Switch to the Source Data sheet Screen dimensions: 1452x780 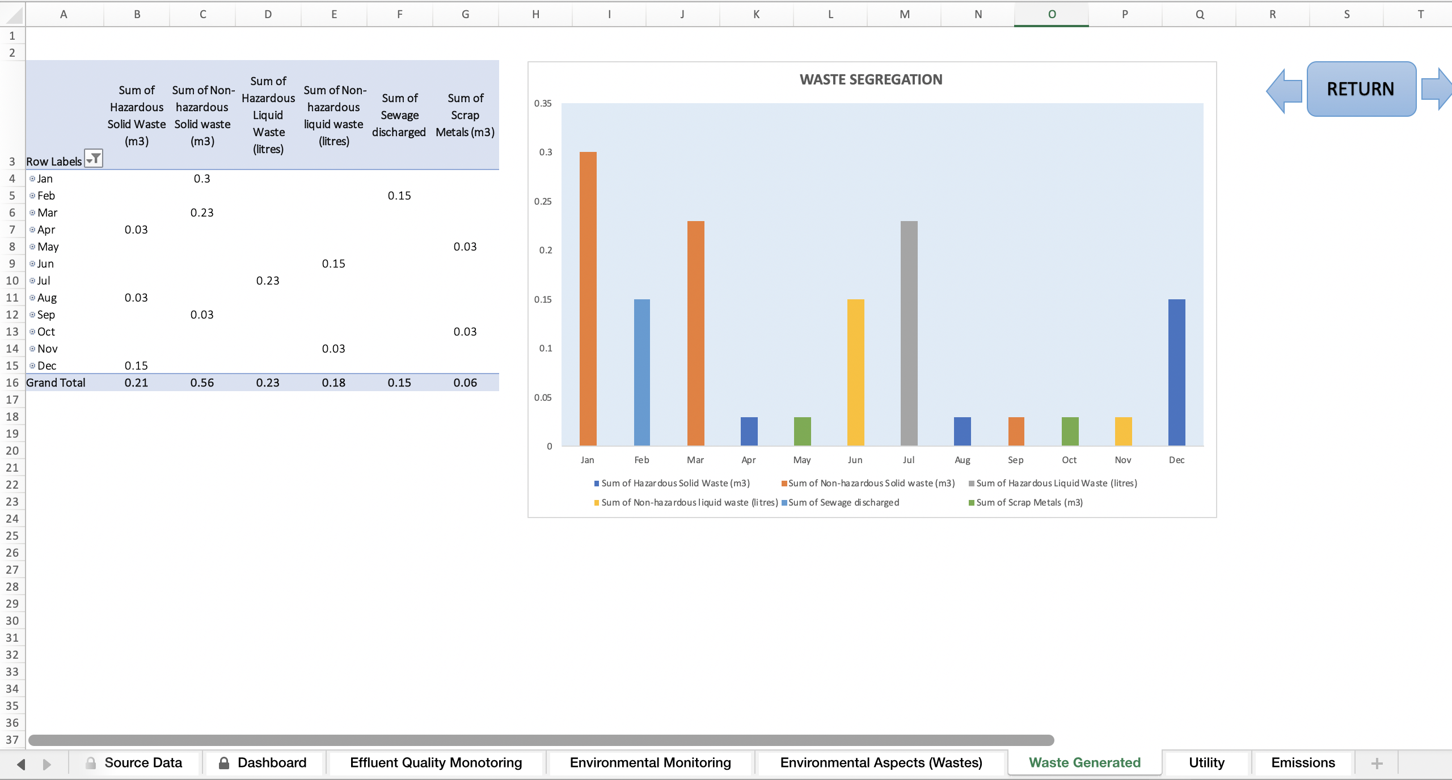coord(136,763)
